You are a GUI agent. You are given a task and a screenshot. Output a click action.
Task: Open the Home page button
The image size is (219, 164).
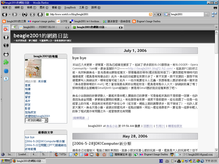[x=40, y=14]
